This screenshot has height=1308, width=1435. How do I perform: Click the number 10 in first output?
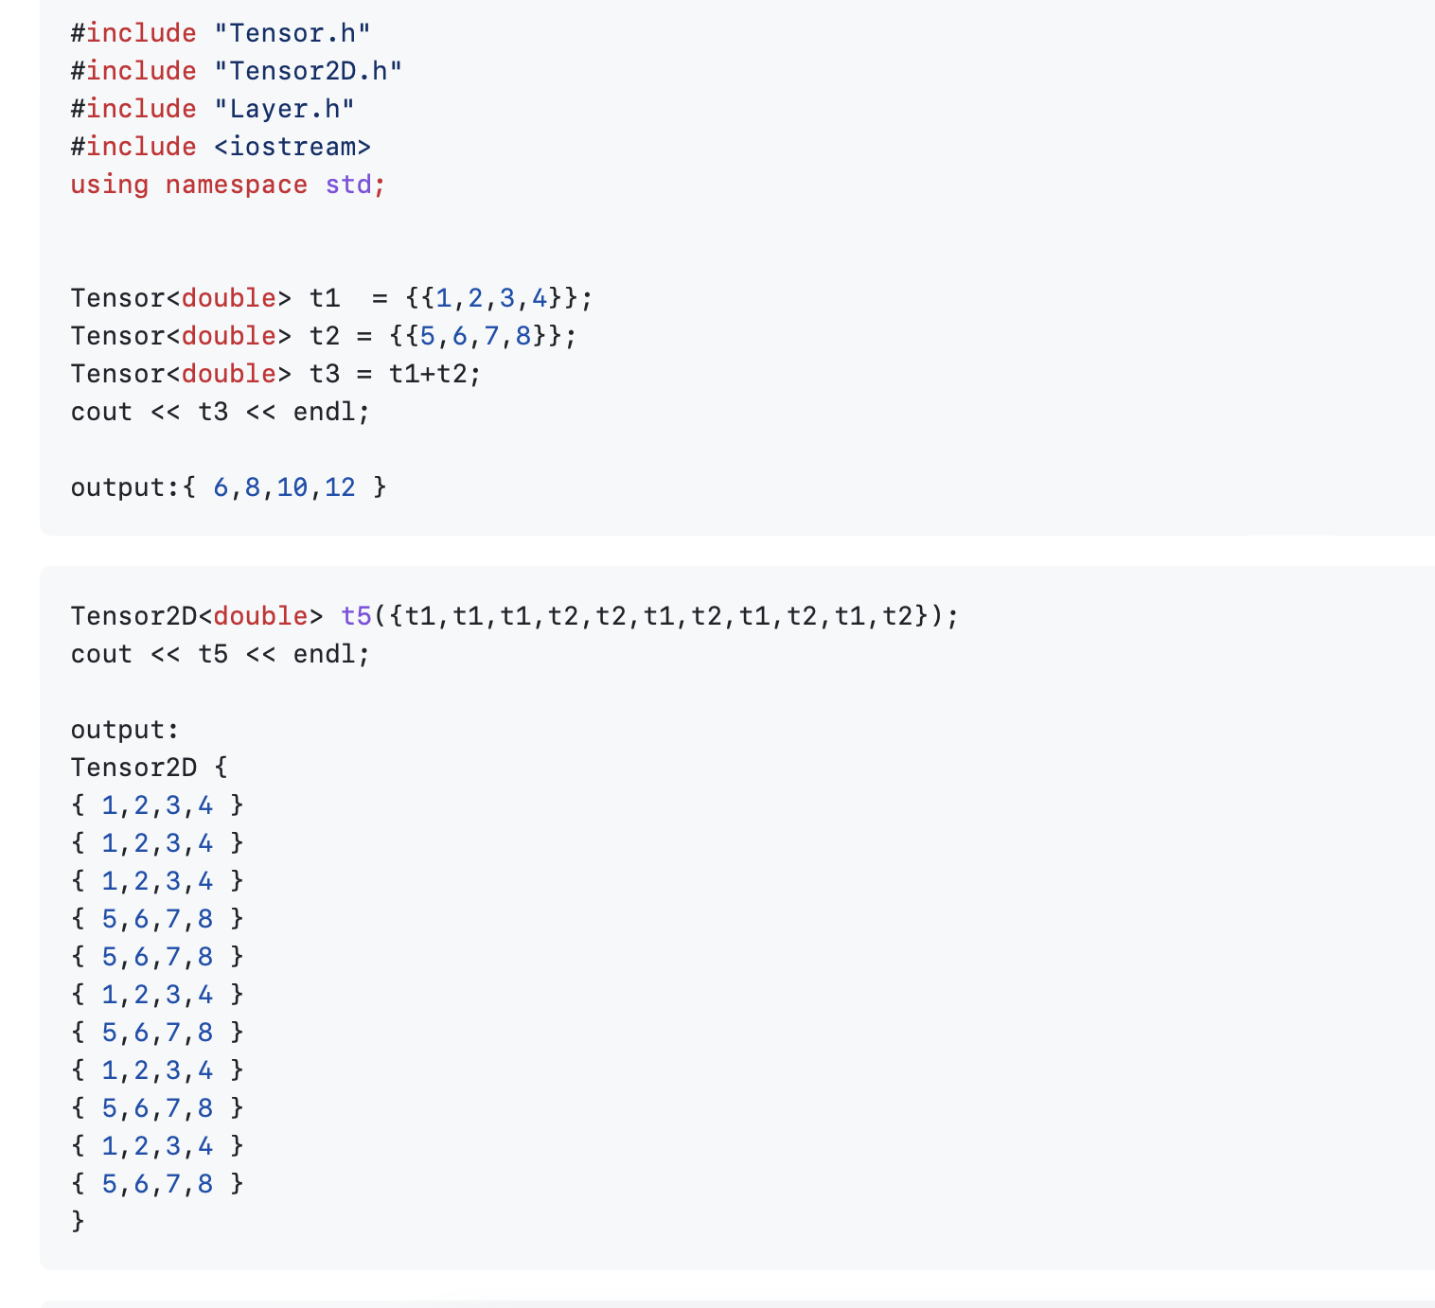coord(292,487)
